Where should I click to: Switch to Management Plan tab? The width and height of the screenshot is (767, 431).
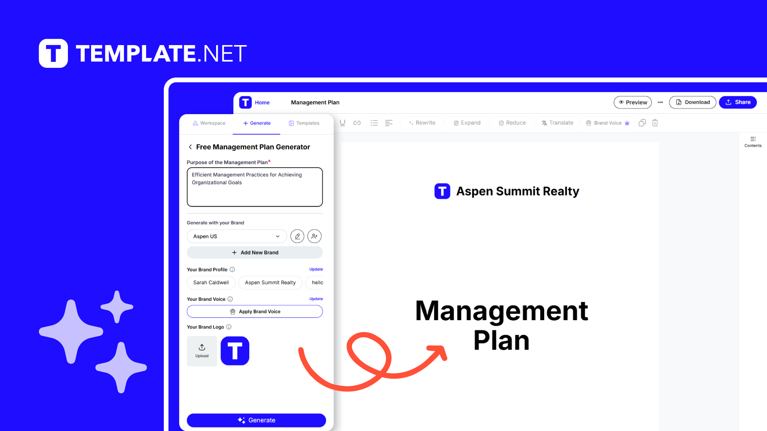pos(314,102)
